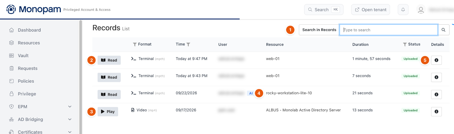Click the AD Bridging sidebar label
This screenshot has width=454, height=134.
click(x=30, y=119)
